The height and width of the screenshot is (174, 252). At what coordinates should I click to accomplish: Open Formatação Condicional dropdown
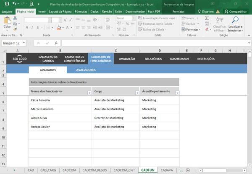pos(157,18)
